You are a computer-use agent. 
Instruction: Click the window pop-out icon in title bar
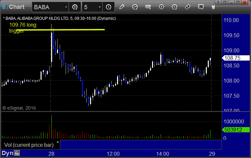coord(225,2)
